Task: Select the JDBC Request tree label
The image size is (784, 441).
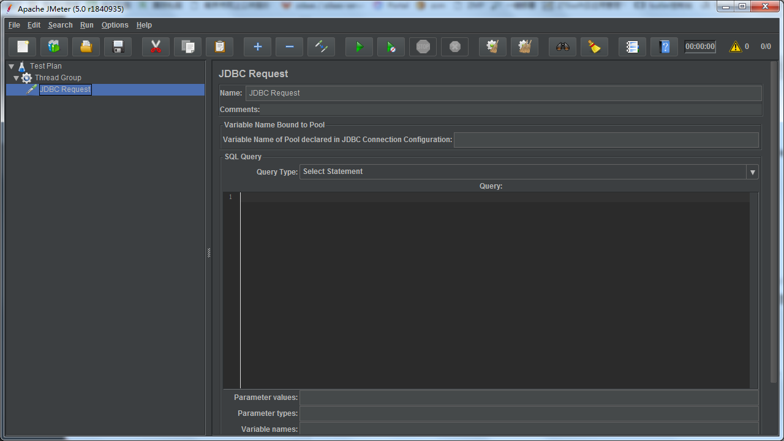Action: click(65, 89)
